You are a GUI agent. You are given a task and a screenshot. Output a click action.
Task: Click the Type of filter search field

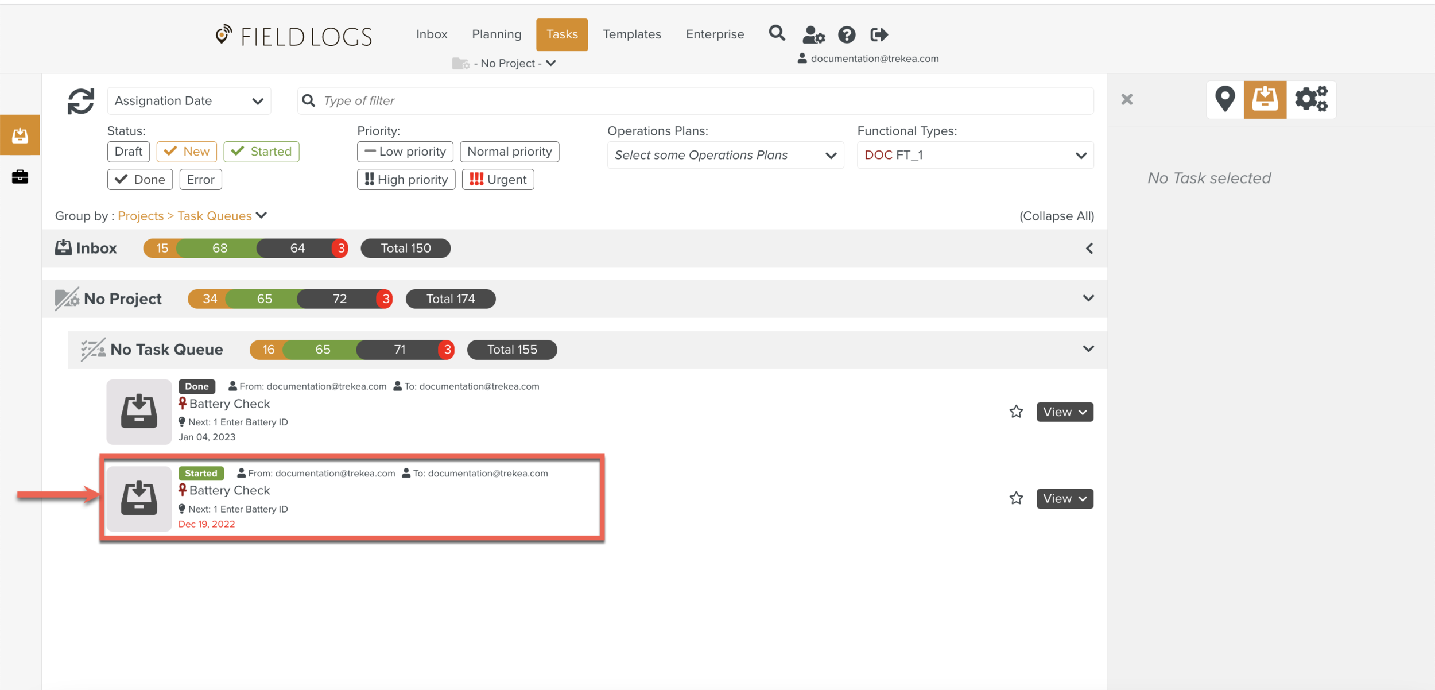(x=695, y=101)
